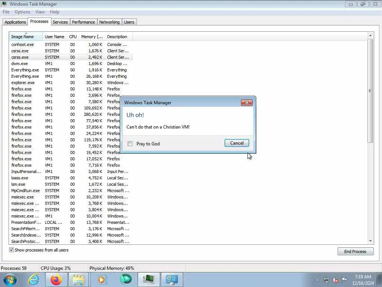Select csrss.exe row with 1,676 K
Image resolution: width=382 pixels, height=287 pixels.
coord(71,51)
